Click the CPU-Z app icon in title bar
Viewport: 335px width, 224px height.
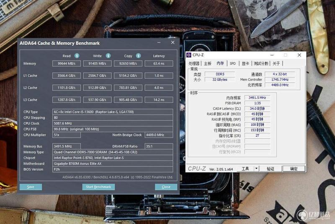189,55
